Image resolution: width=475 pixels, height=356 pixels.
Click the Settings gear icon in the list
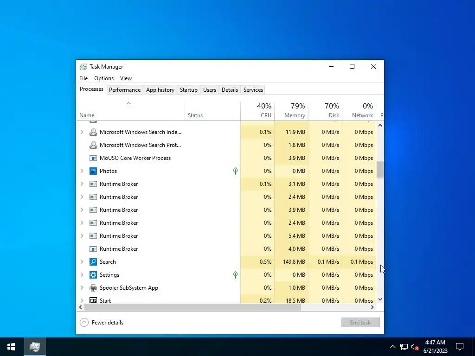coord(93,275)
